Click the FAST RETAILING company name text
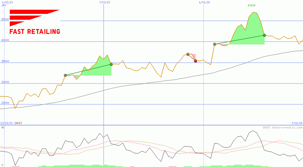The height and width of the screenshot is (167, 303). click(35, 32)
